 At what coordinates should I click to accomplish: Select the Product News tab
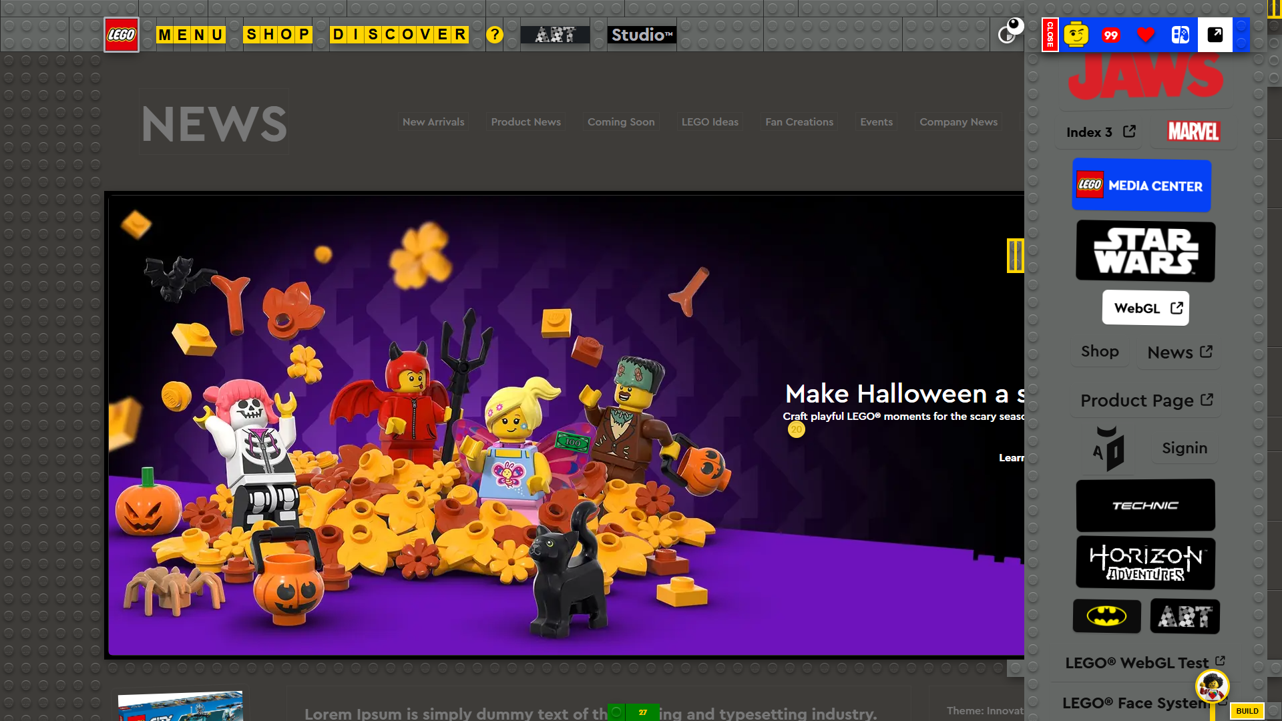(x=526, y=122)
